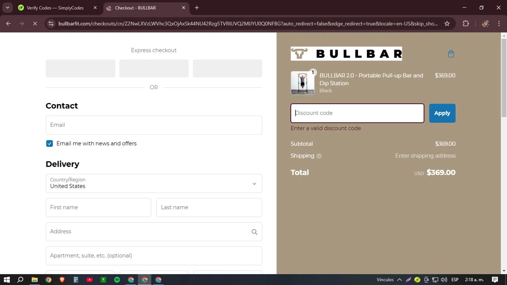Click the "Enter shipping address" text
This screenshot has width=507, height=285.
tap(425, 156)
